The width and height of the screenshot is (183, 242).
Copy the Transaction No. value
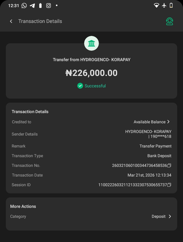pyautogui.click(x=169, y=166)
